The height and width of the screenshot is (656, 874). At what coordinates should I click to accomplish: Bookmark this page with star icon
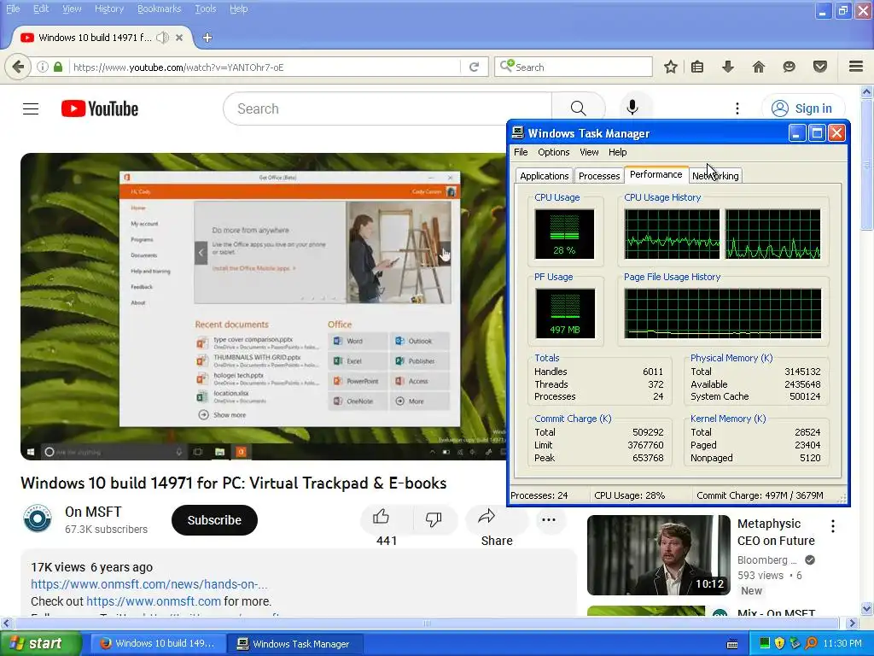pyautogui.click(x=671, y=67)
